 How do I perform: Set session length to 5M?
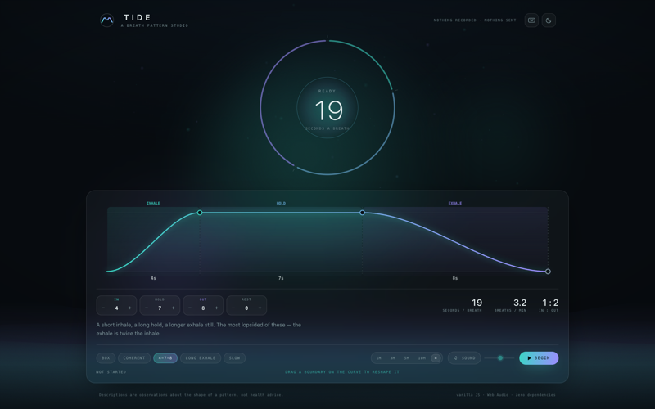pos(406,358)
